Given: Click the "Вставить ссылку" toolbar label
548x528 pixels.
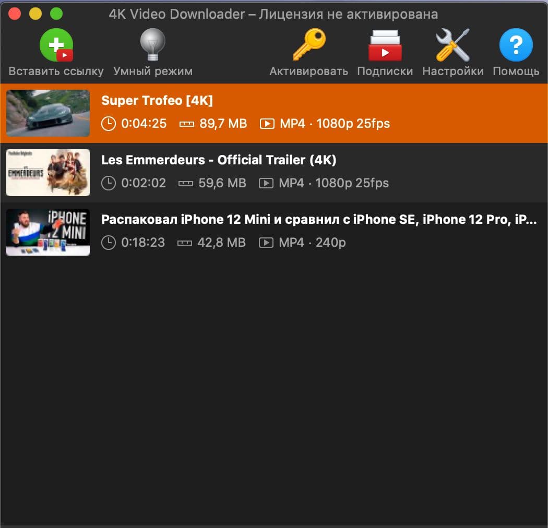Looking at the screenshot, I should 56,71.
